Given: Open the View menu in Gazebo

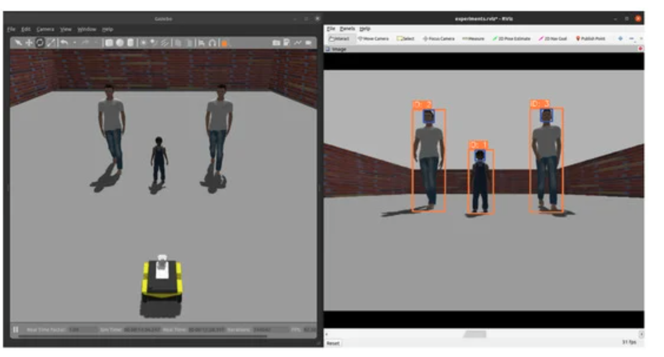Looking at the screenshot, I should (x=66, y=29).
